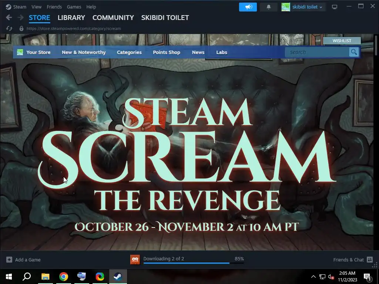Visit the Points Shop
This screenshot has width=379, height=284.
[x=167, y=52]
